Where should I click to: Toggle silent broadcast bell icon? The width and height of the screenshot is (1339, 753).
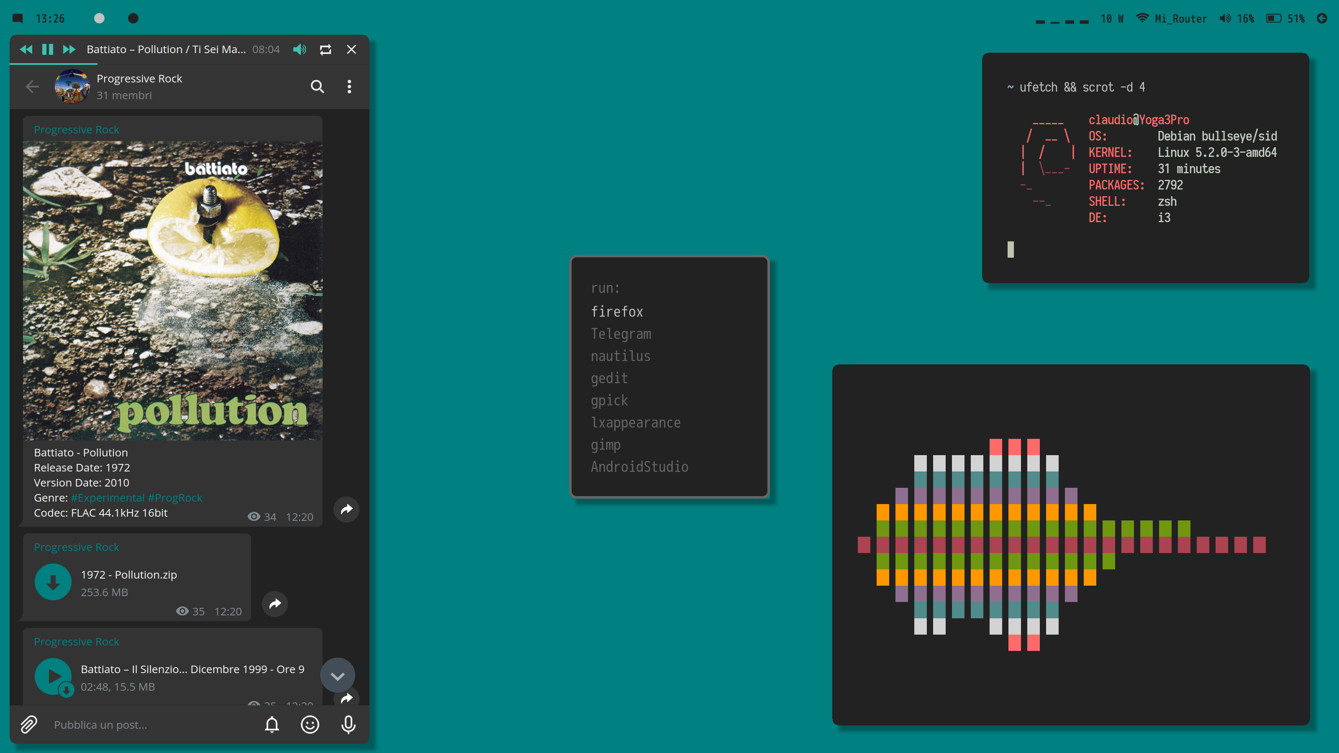coord(272,725)
